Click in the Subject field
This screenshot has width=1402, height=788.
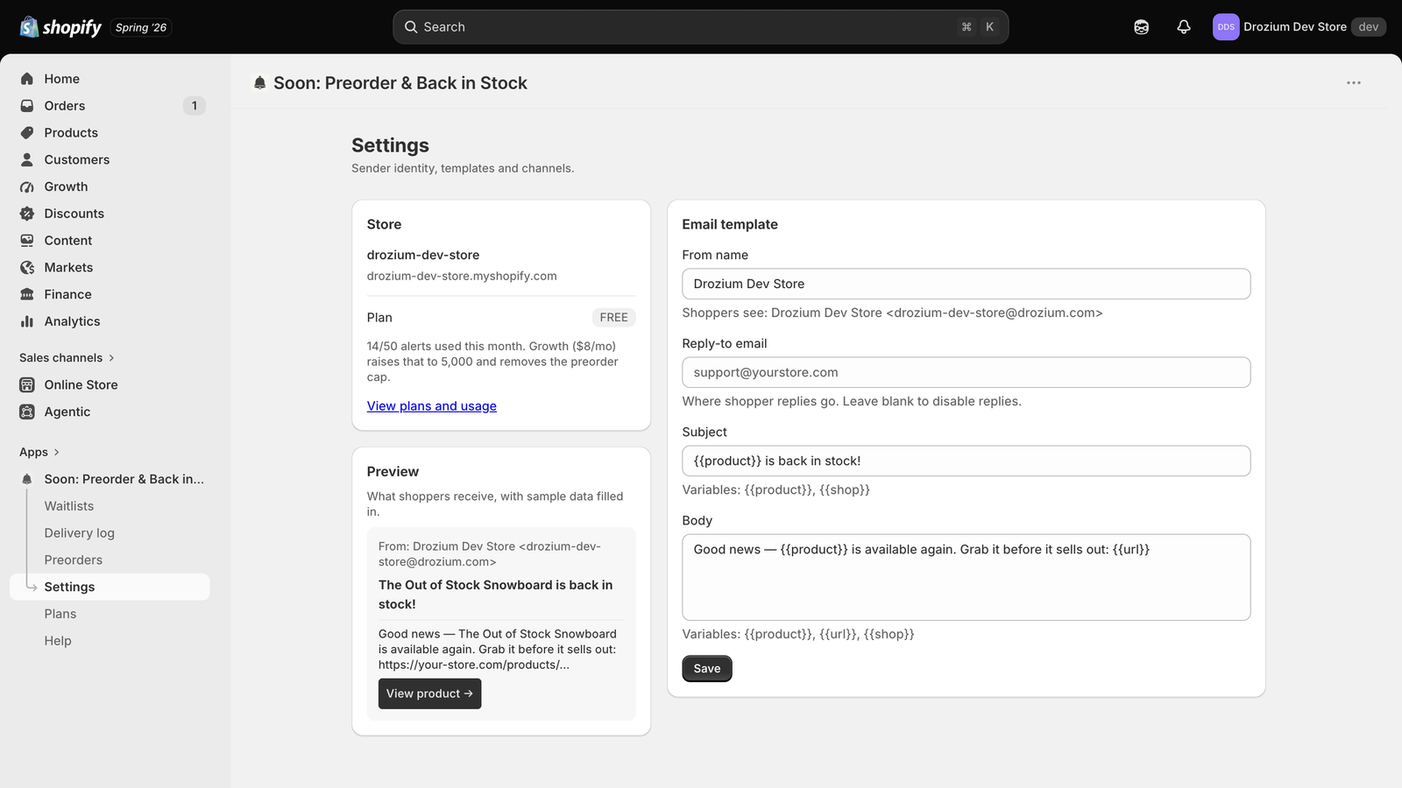966,461
